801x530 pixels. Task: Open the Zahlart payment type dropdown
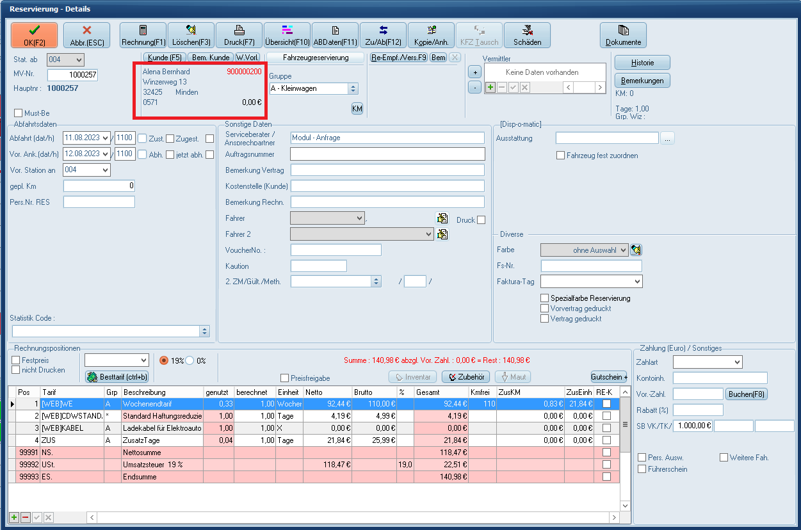pyautogui.click(x=736, y=362)
